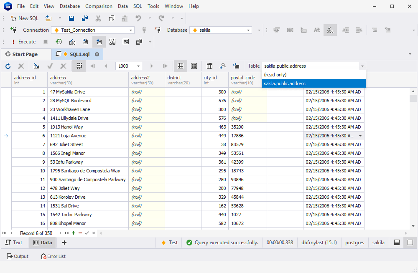The image size is (418, 273).
Task: Click the city_id column header
Action: click(x=214, y=80)
